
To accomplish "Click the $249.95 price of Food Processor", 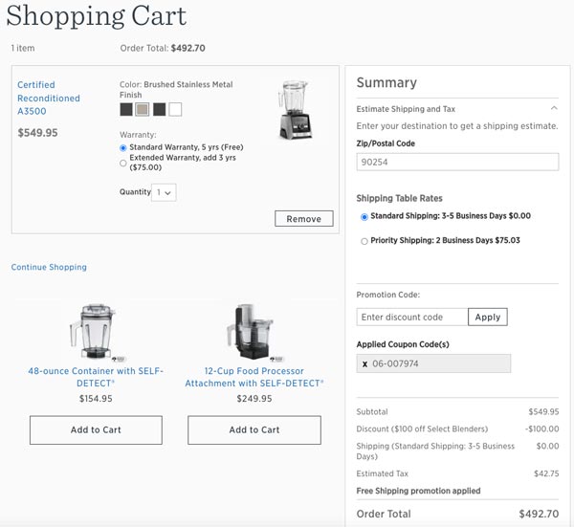I will pyautogui.click(x=254, y=399).
